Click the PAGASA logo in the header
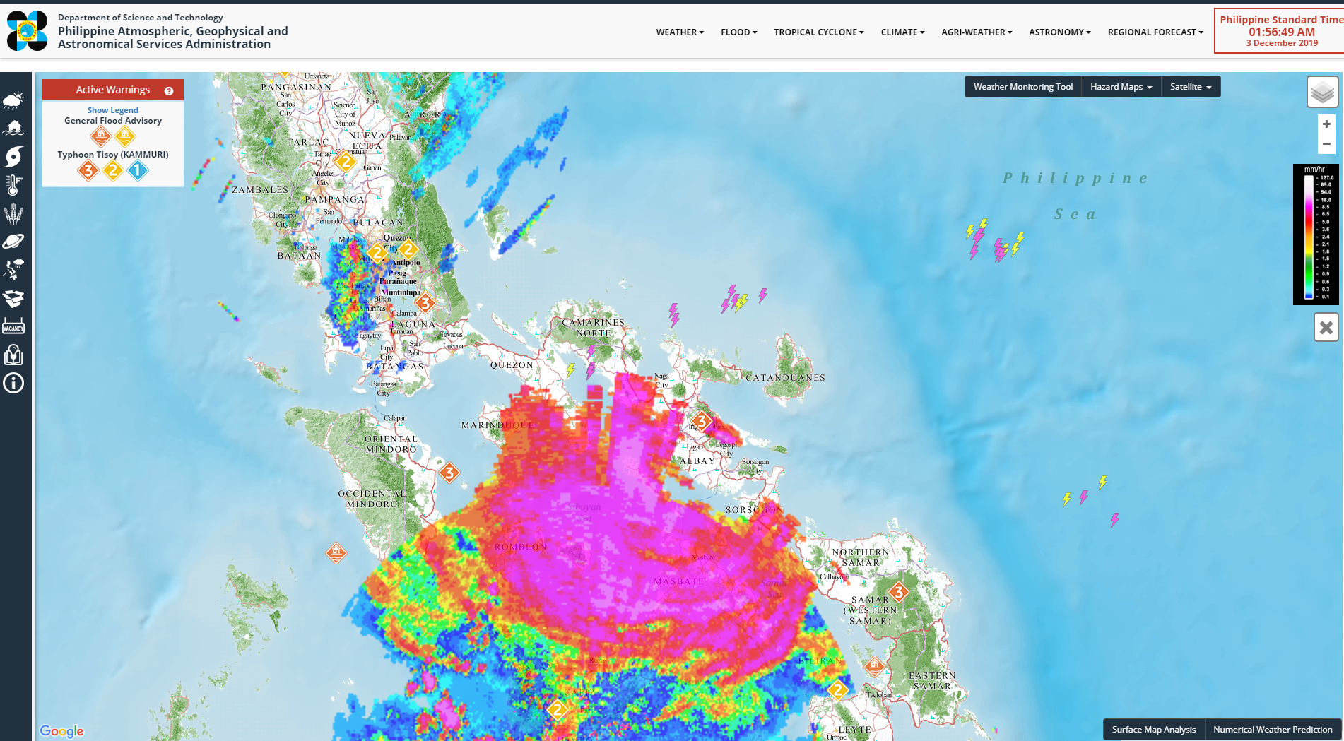This screenshot has height=741, width=1344. pyautogui.click(x=27, y=30)
